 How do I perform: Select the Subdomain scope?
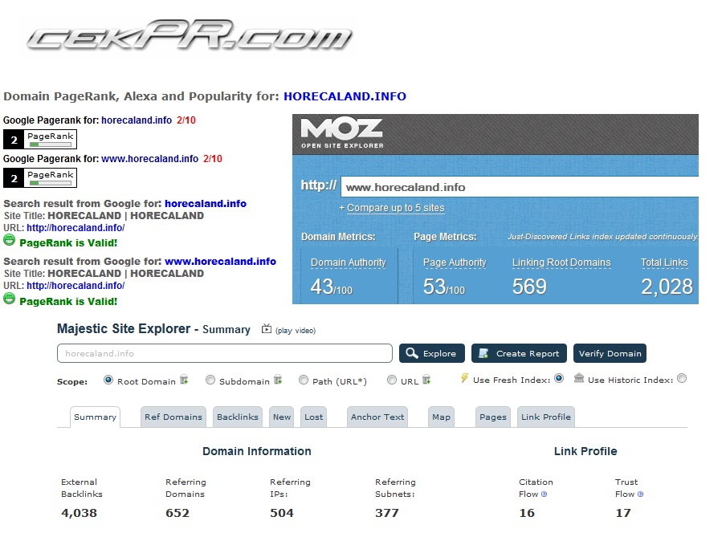(x=210, y=380)
